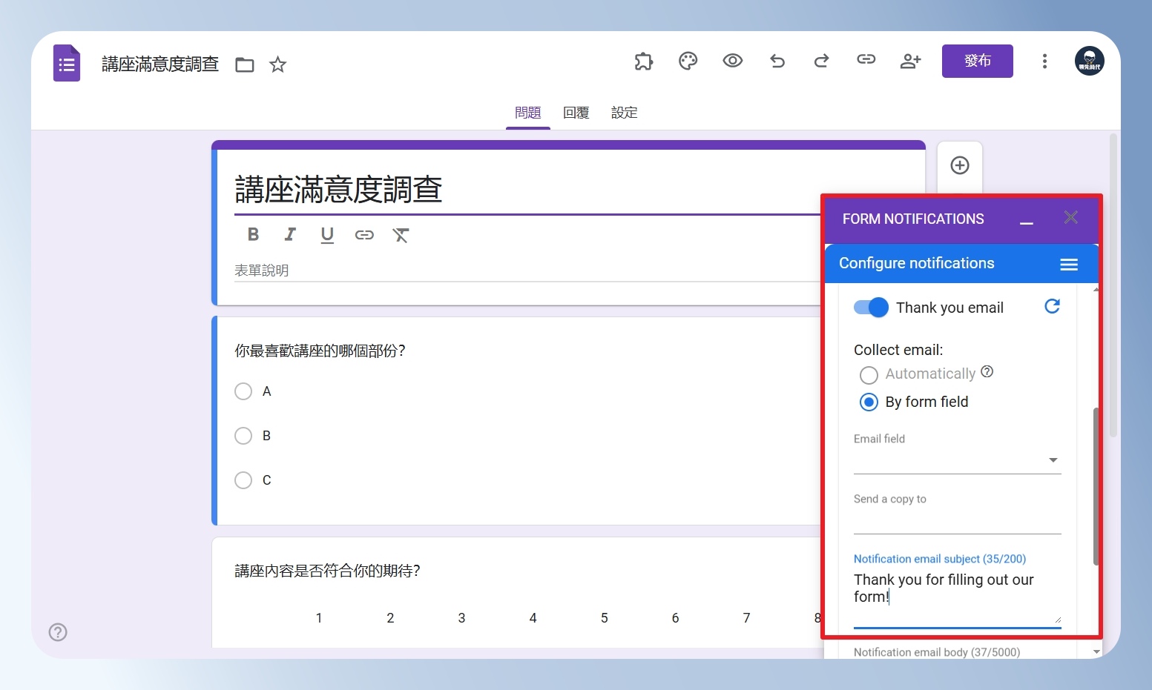1152x690 pixels.
Task: Apply bold to form title
Action: tap(253, 235)
